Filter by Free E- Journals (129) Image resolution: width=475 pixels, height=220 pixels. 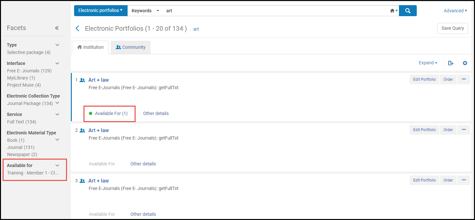[29, 71]
